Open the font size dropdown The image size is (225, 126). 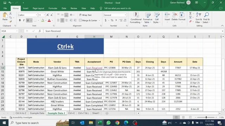click(x=44, y=15)
